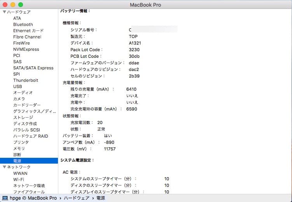Open the PCI sidebar item
292x202 pixels.
coord(17,55)
